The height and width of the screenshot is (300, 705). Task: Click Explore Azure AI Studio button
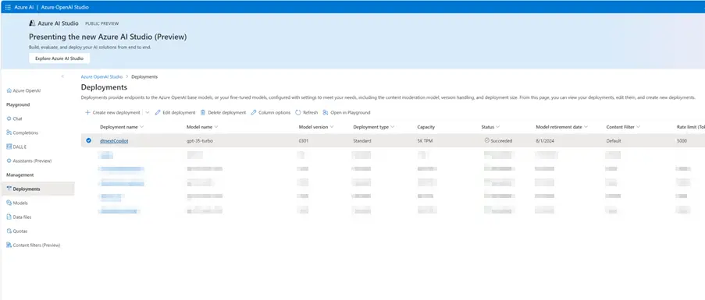tap(59, 58)
